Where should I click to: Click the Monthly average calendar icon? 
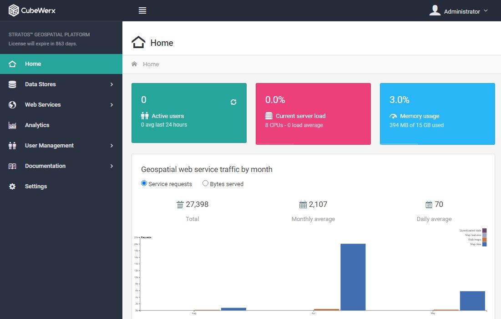(x=303, y=205)
